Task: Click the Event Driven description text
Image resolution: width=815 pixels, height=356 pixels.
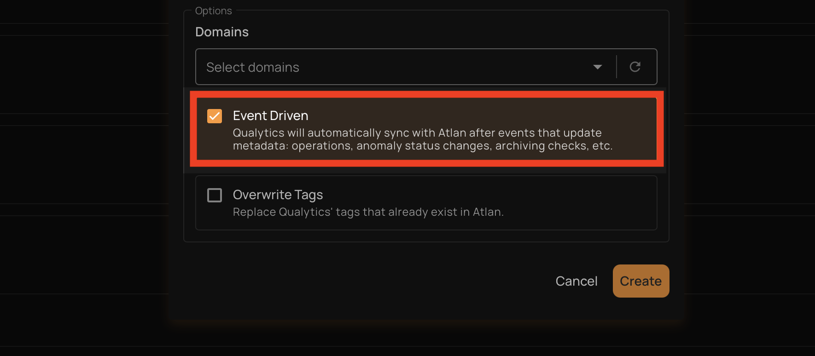Action: pyautogui.click(x=417, y=139)
